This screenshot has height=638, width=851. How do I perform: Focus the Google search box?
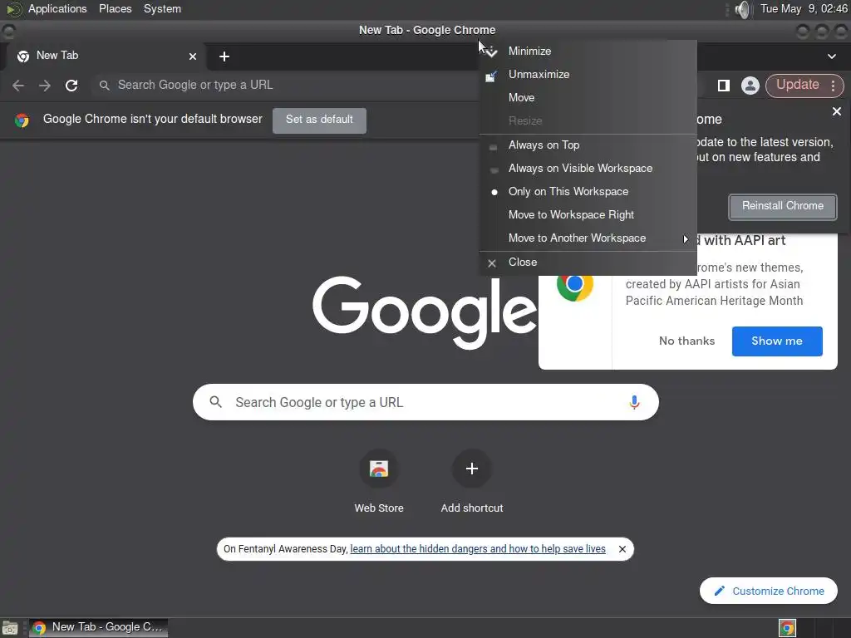[x=425, y=402]
